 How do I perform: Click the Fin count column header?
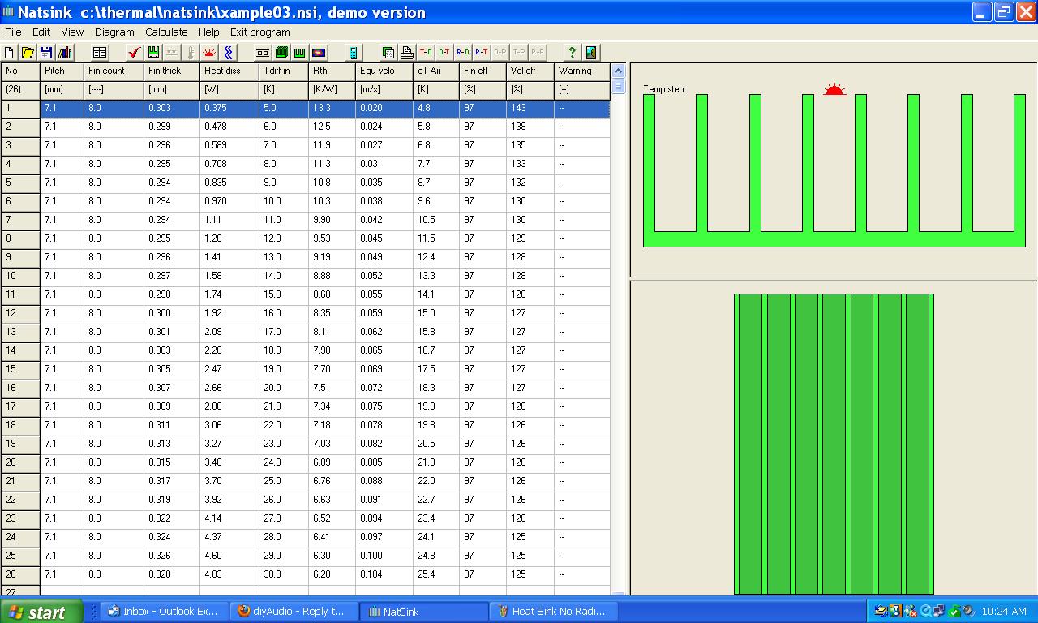[x=114, y=71]
